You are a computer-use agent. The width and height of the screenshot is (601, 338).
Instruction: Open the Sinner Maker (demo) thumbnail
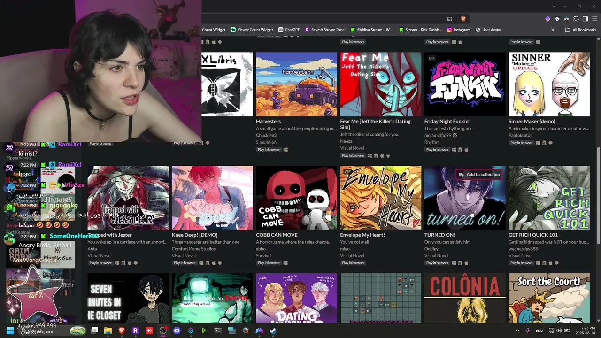coord(549,84)
